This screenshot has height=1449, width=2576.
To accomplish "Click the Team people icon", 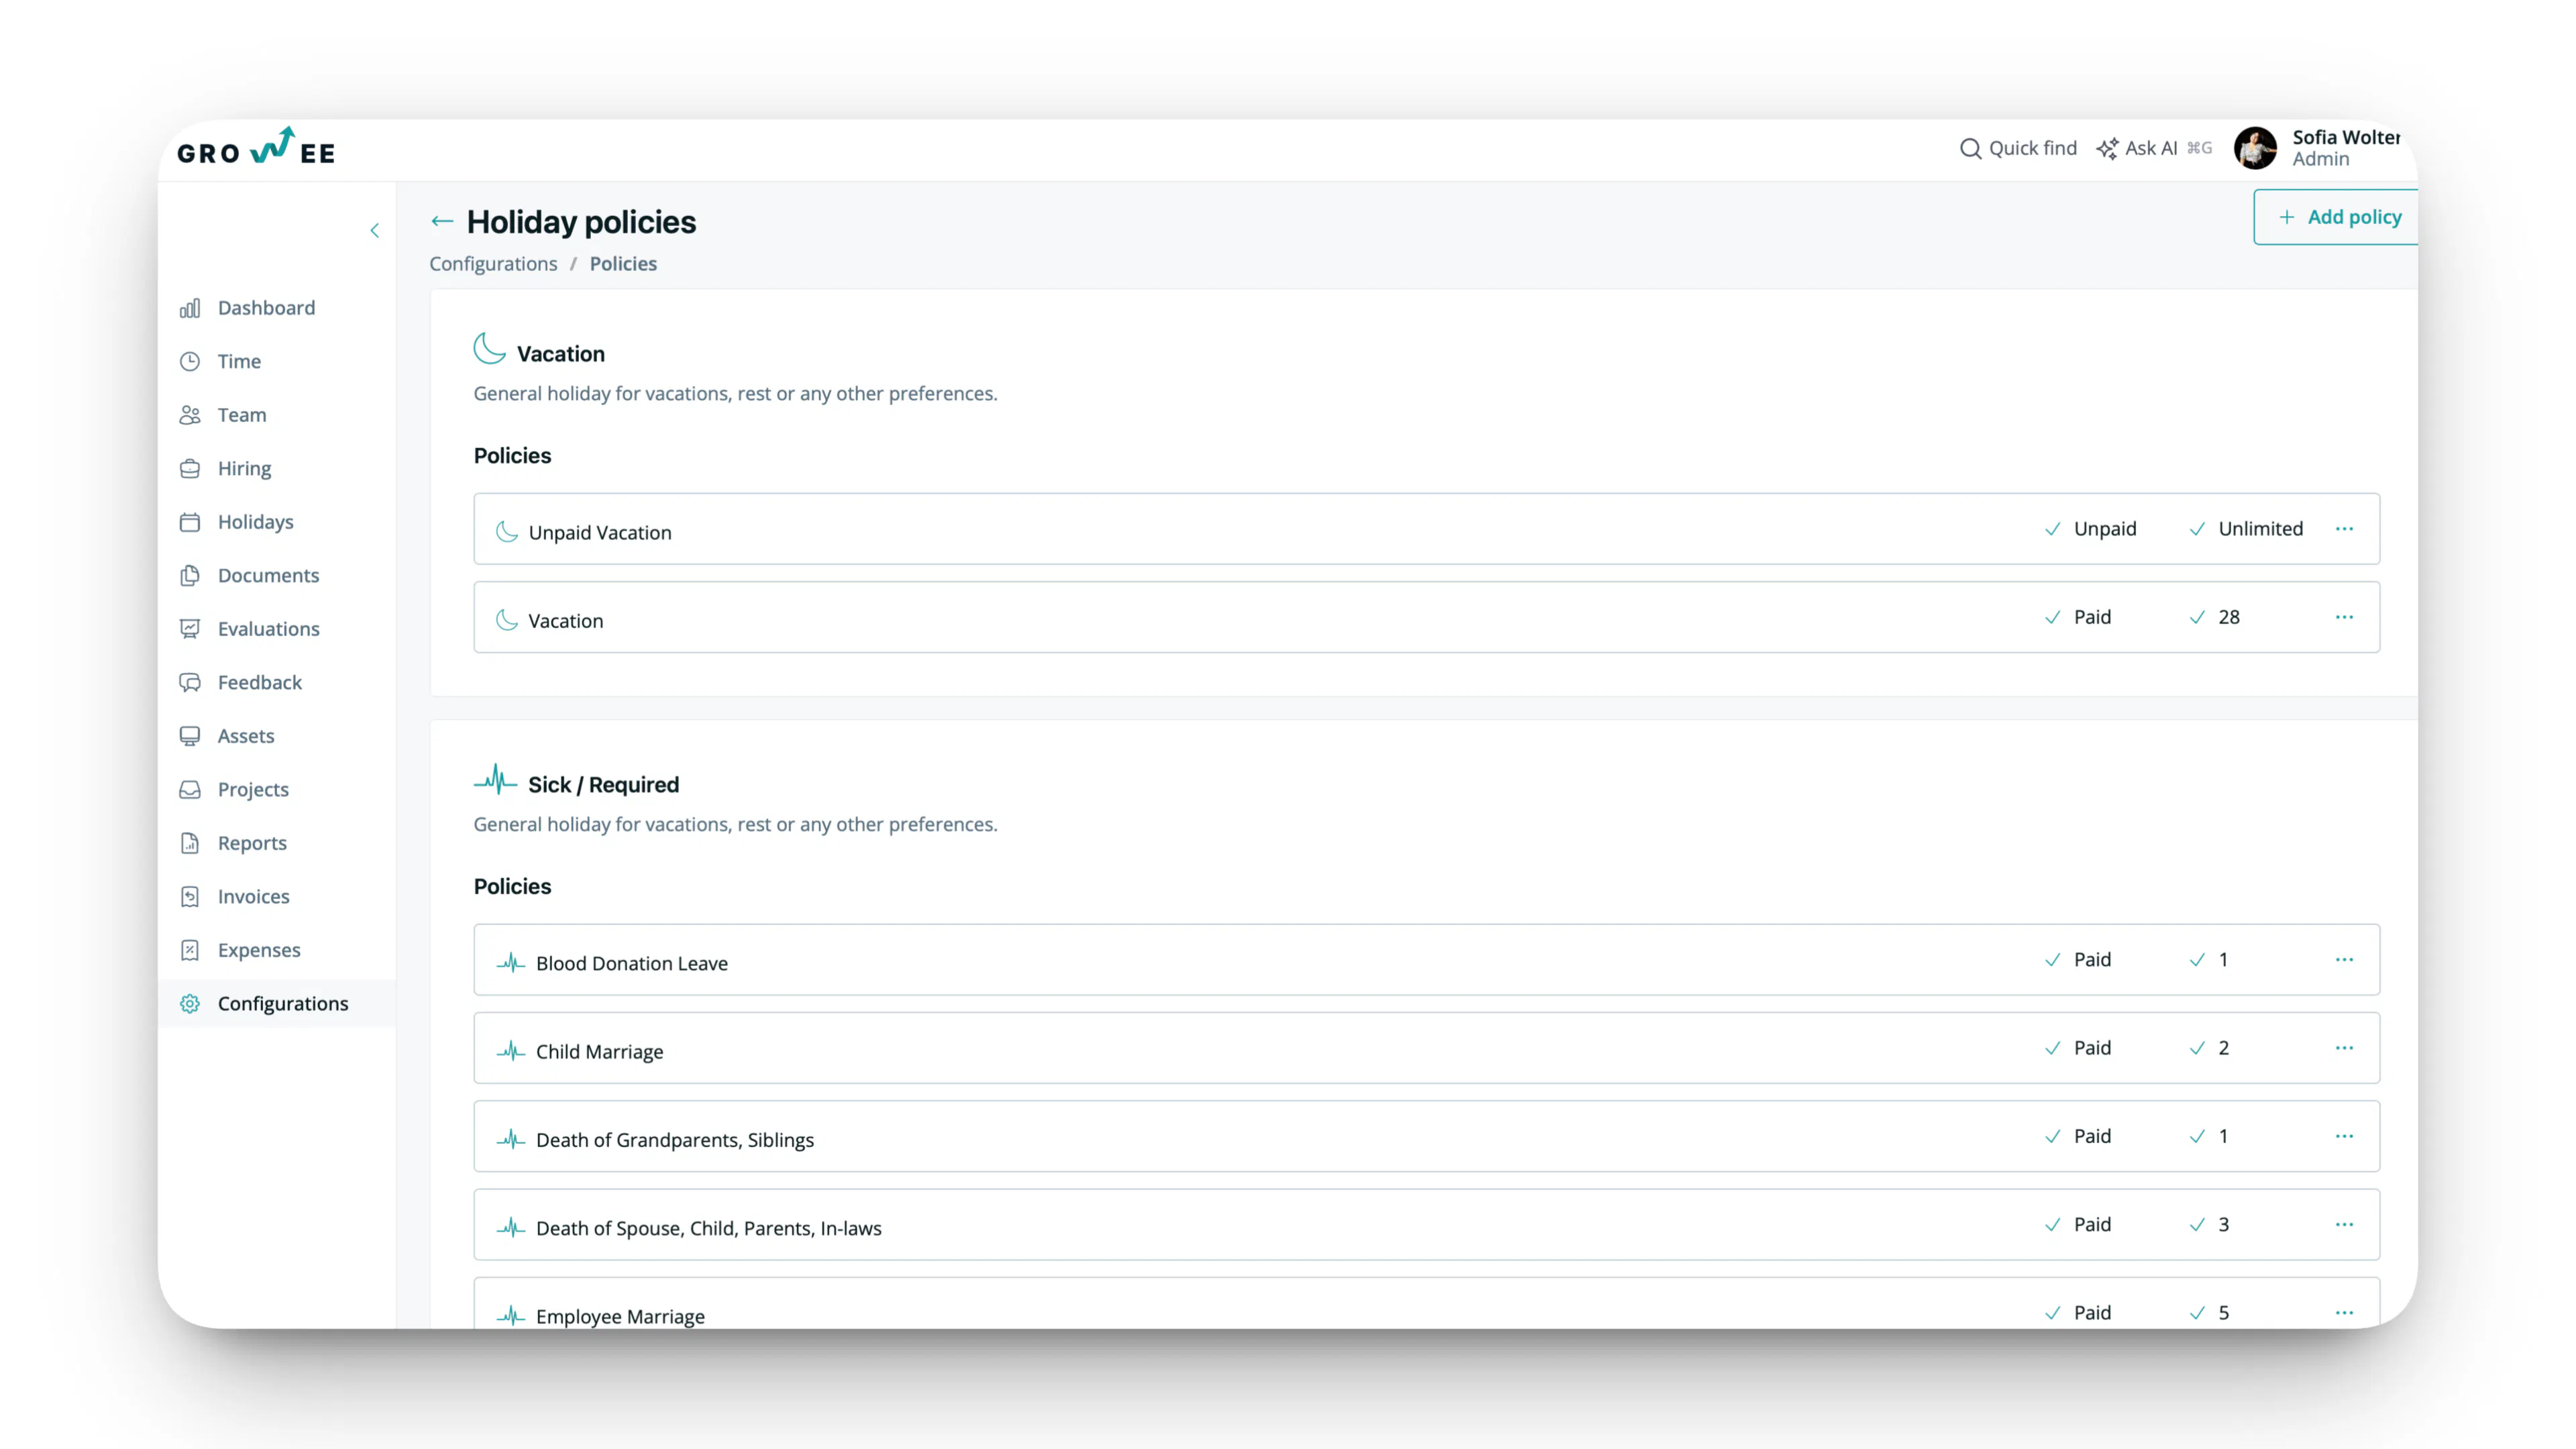I will click(x=190, y=415).
